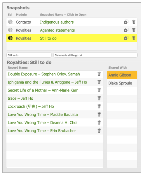This screenshot has height=175, width=143.
Task: Remove Double Exposure record via trash icon
Action: point(99,74)
